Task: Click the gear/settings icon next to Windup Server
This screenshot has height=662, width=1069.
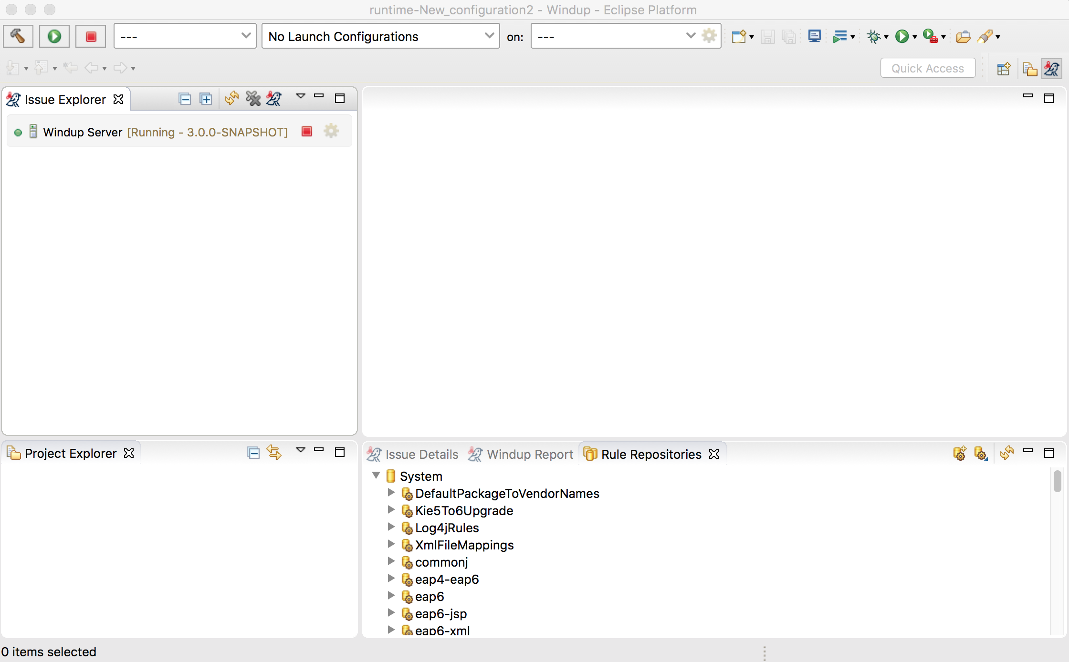Action: pos(331,131)
